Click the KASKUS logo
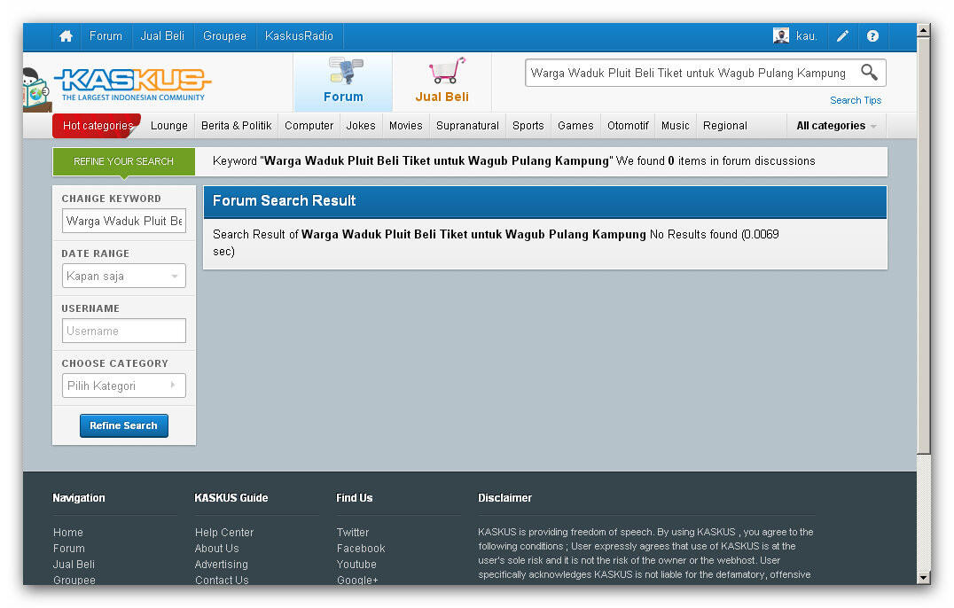The height and width of the screenshot is (608, 954). pos(133,84)
